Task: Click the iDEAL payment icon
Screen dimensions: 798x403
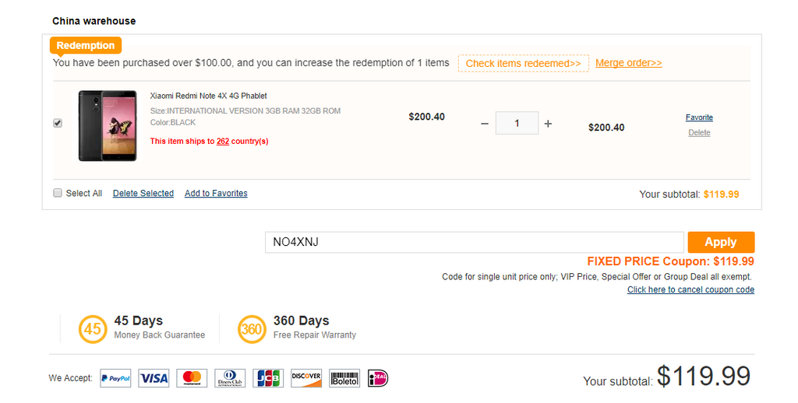Action: pos(378,378)
